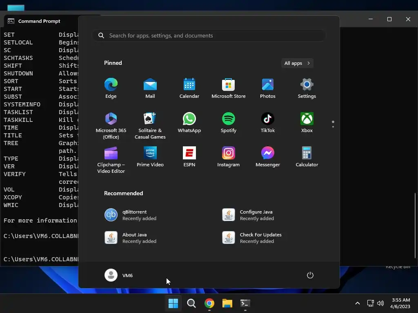Open taskbar Search
The image size is (418, 313).
(x=191, y=303)
